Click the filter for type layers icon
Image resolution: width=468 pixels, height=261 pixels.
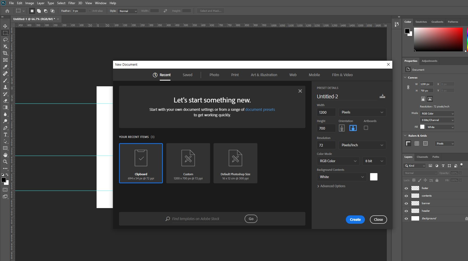click(x=443, y=166)
